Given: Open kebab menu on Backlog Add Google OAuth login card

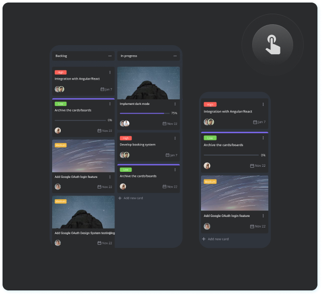Looking at the screenshot, I should click(110, 177).
